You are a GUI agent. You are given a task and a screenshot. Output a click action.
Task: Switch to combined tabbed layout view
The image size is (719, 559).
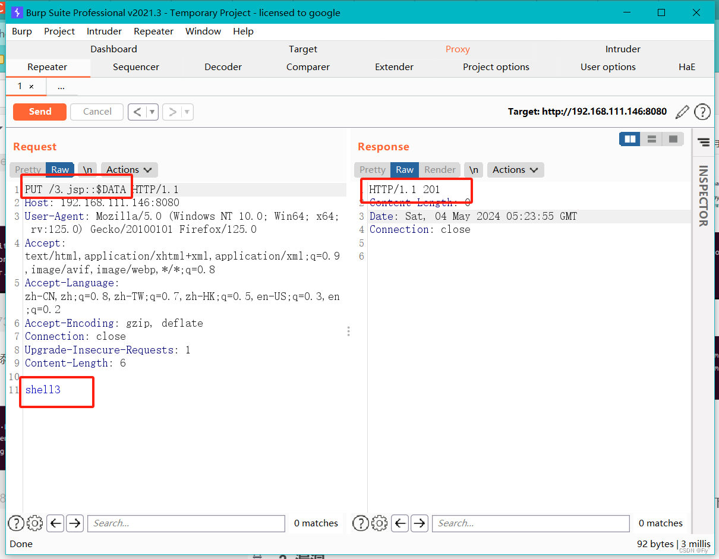point(673,139)
